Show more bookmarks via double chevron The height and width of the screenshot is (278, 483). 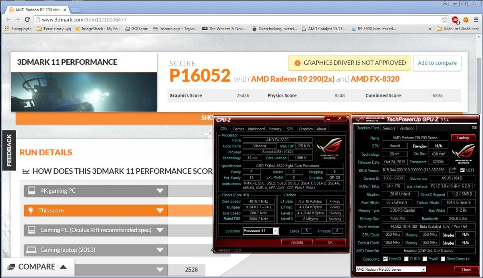(430, 29)
